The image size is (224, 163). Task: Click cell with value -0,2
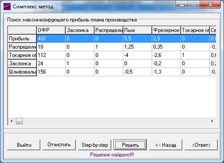pos(166,63)
